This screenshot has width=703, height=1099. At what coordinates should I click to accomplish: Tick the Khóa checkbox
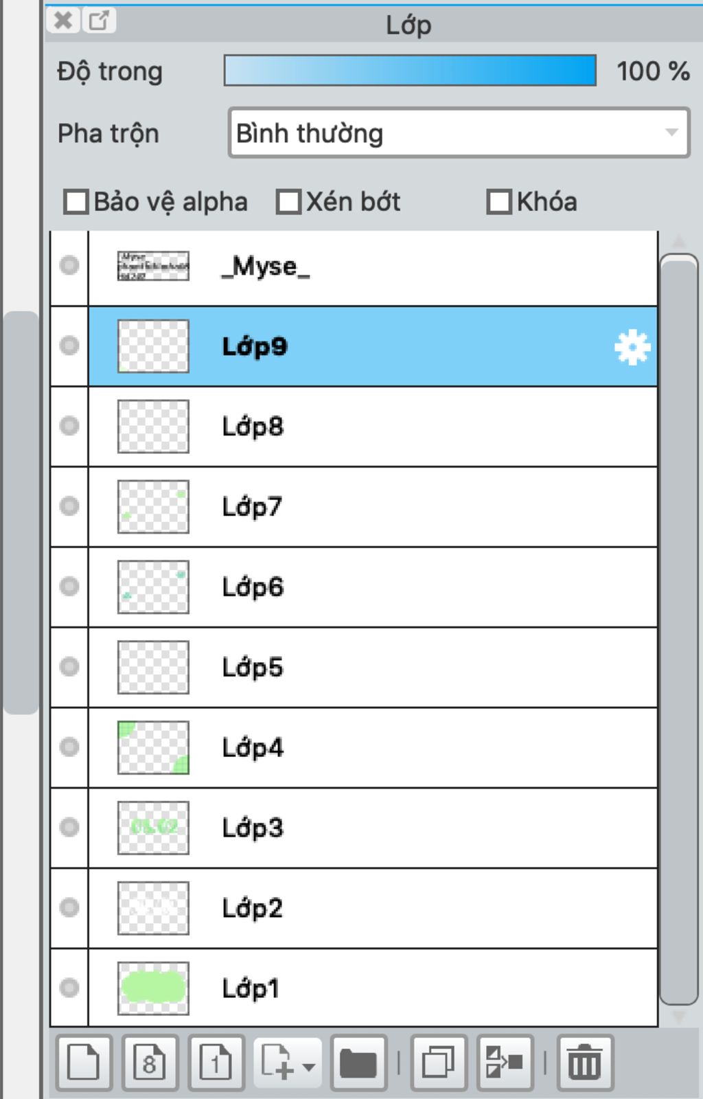pyautogui.click(x=499, y=202)
